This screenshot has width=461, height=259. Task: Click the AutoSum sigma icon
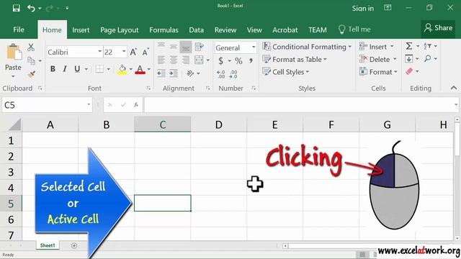click(x=409, y=46)
